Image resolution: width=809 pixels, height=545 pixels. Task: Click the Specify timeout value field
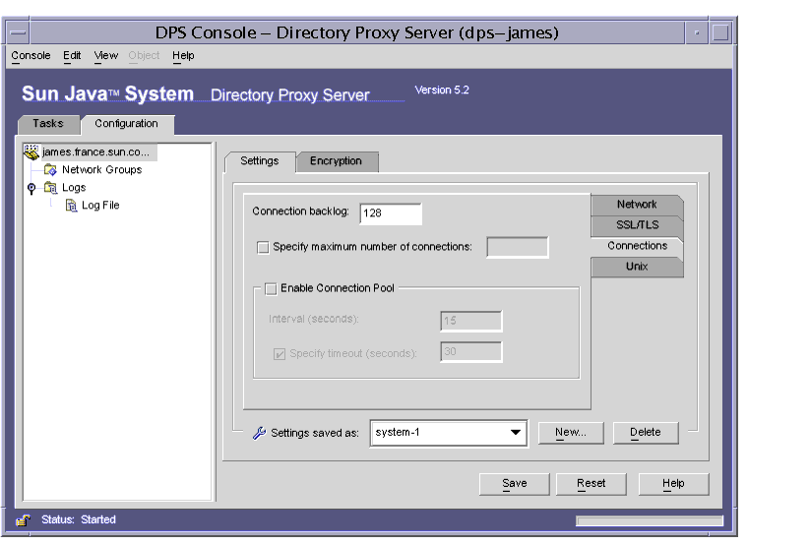[x=471, y=351]
